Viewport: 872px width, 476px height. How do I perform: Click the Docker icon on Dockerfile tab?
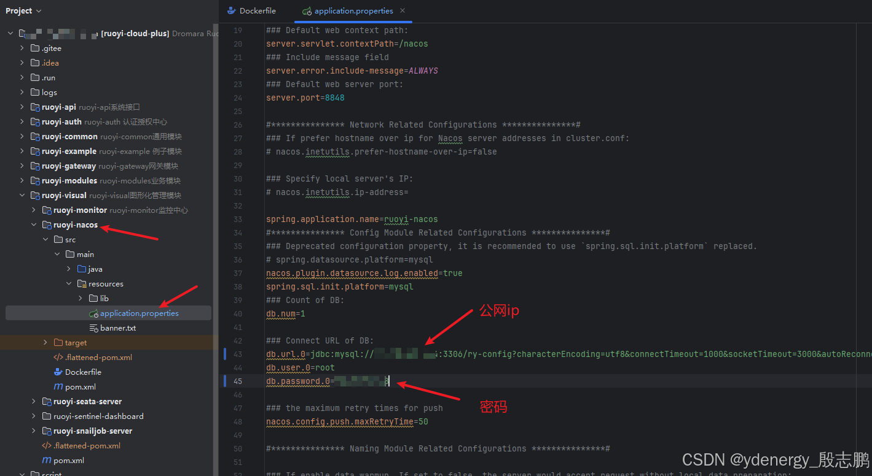point(231,11)
